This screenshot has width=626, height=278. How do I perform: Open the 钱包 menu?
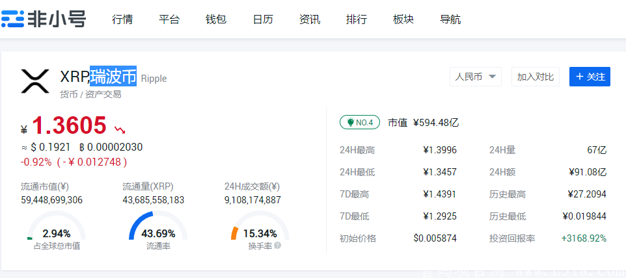click(x=216, y=19)
